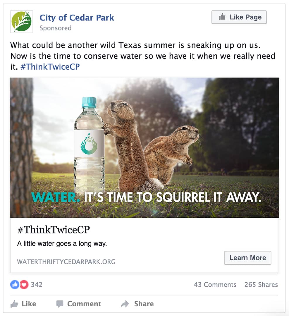Viewport: 289px width, 316px height.
Task: Click the #ThinkTwiceCP headline below the image
Action: pyautogui.click(x=54, y=230)
